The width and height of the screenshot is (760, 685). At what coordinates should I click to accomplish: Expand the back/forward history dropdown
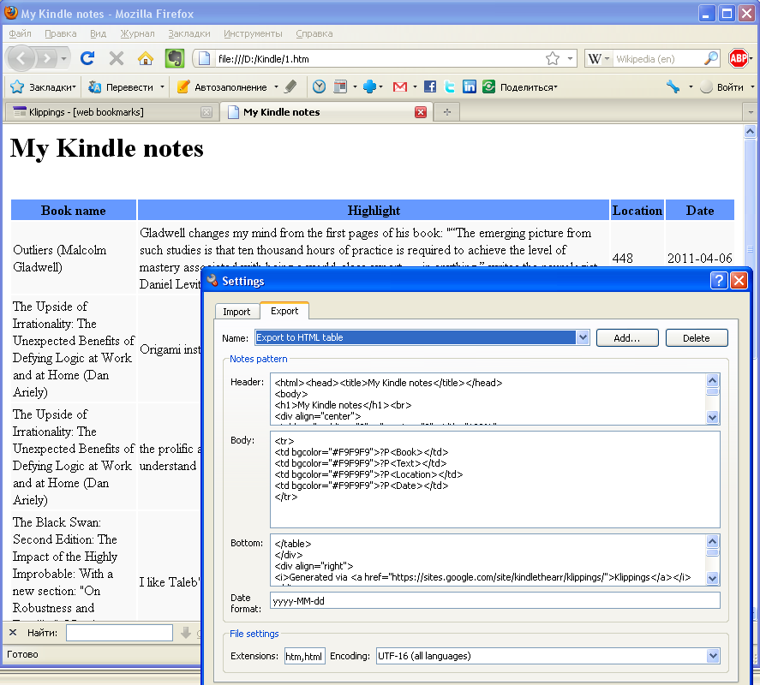point(63,58)
